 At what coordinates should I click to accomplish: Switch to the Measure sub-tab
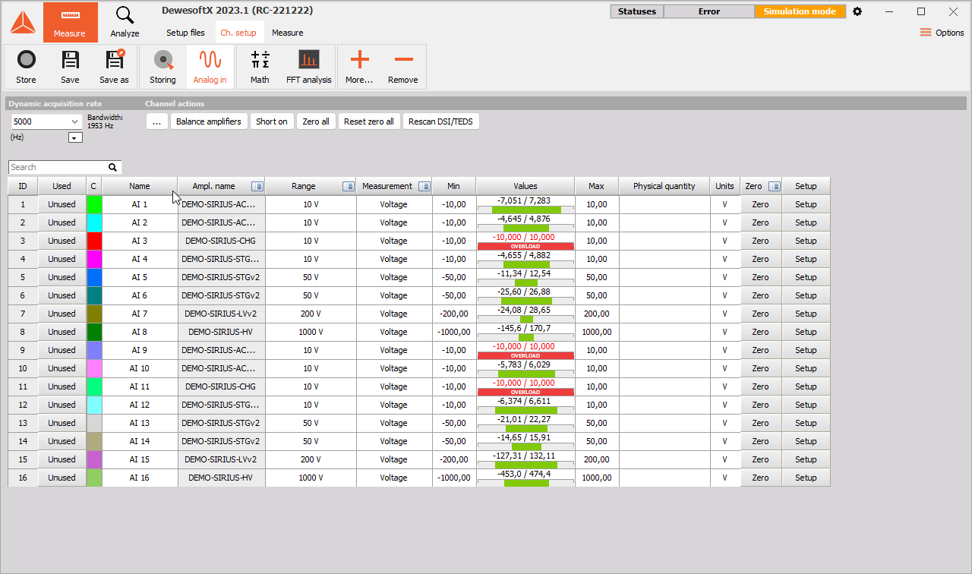tap(288, 33)
